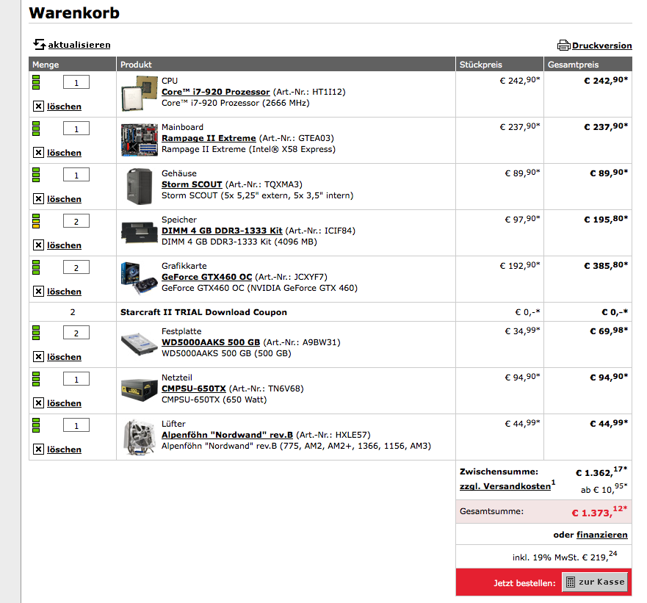Open the Alpenföhn Nordwand cooler thumbnail
The width and height of the screenshot is (647, 603).
click(140, 437)
